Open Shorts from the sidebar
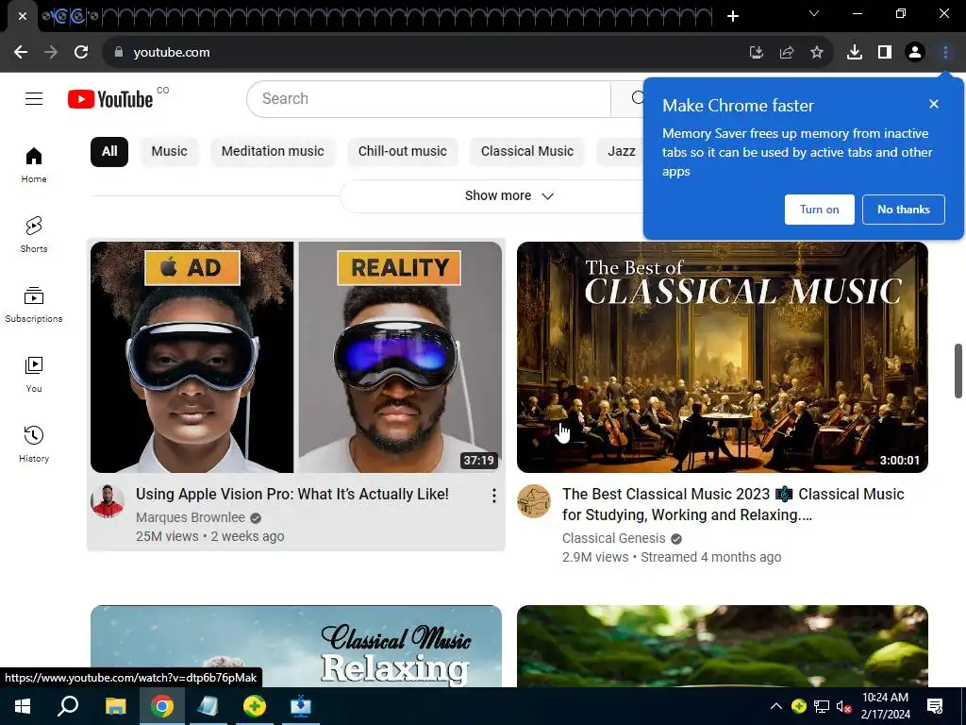The height and width of the screenshot is (725, 966). pyautogui.click(x=34, y=235)
